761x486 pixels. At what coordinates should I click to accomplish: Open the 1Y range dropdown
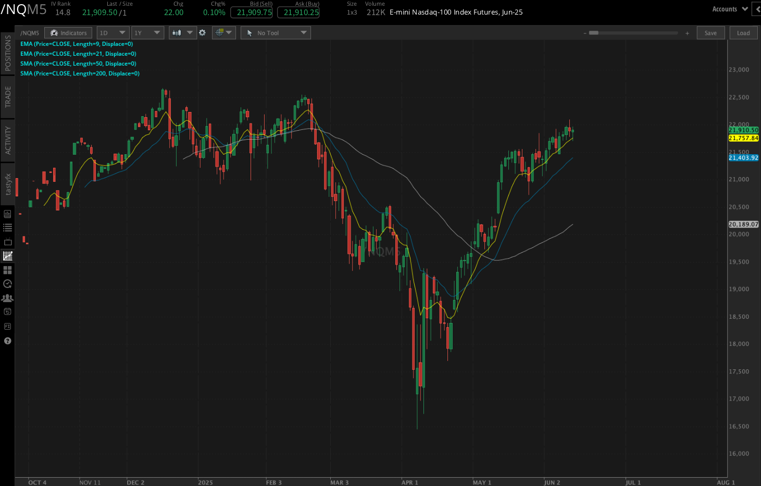click(147, 32)
